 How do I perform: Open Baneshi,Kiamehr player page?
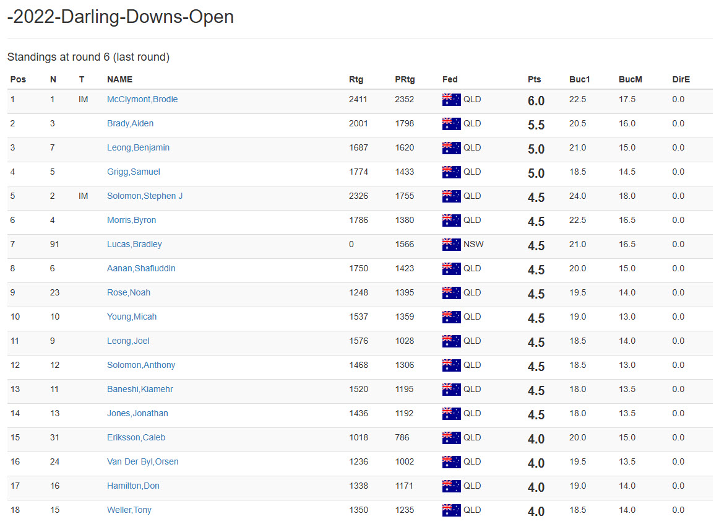140,390
